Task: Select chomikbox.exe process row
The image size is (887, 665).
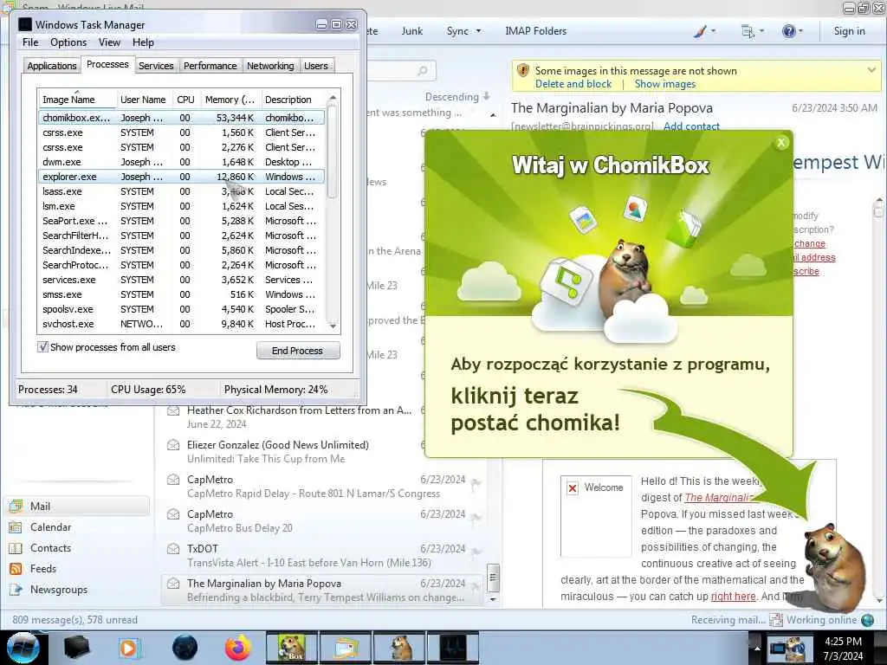Action: 181,118
